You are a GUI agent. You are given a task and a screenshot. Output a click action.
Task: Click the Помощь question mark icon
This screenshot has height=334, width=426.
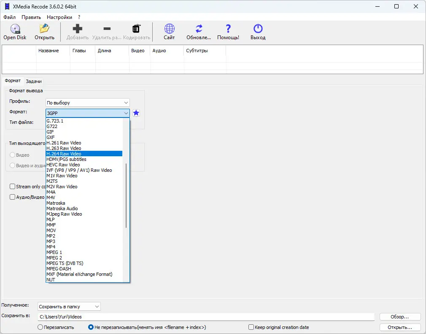pos(228,29)
